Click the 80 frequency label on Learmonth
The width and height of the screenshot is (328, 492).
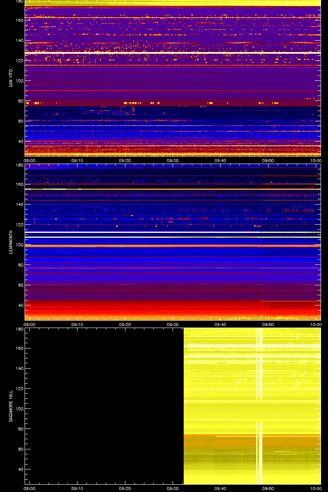click(x=20, y=265)
